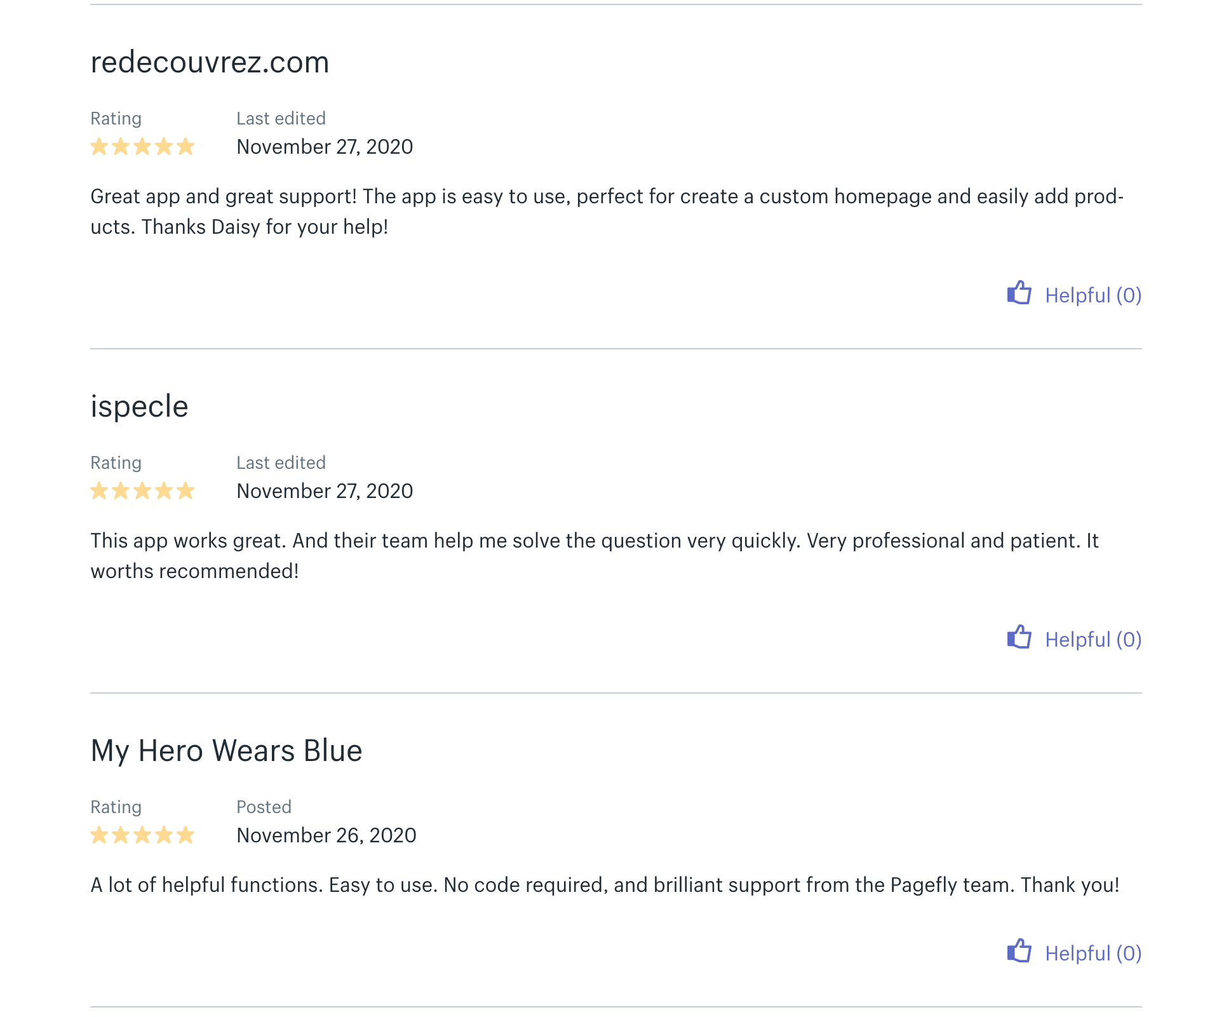This screenshot has height=1017, width=1231.
Task: Click November 27, 2020 date under redecouvrez.com
Action: pyautogui.click(x=325, y=147)
